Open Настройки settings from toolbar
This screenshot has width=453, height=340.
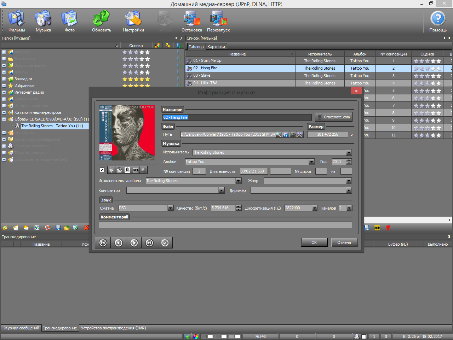pos(133,21)
